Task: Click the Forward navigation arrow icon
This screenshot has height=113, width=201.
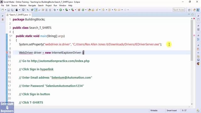Action: pyautogui.click(x=125, y=10)
